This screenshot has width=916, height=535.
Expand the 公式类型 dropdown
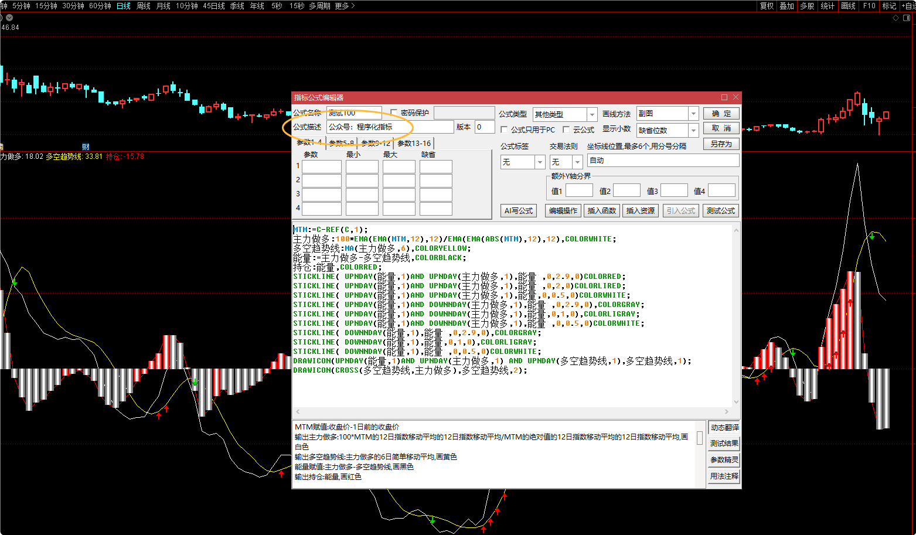[592, 114]
